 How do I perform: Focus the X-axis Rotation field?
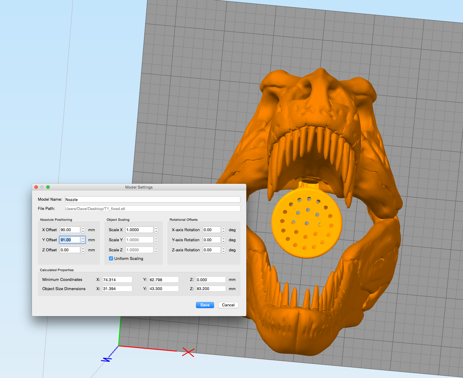point(212,230)
